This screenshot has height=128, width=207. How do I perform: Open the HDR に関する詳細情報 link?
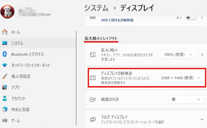117,20
